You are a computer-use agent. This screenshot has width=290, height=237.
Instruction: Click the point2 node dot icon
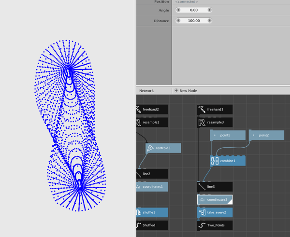253,135
